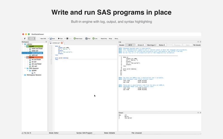This screenshot has width=223, height=139.
Task: Run the SAS program
Action: pyautogui.click(x=60, y=39)
